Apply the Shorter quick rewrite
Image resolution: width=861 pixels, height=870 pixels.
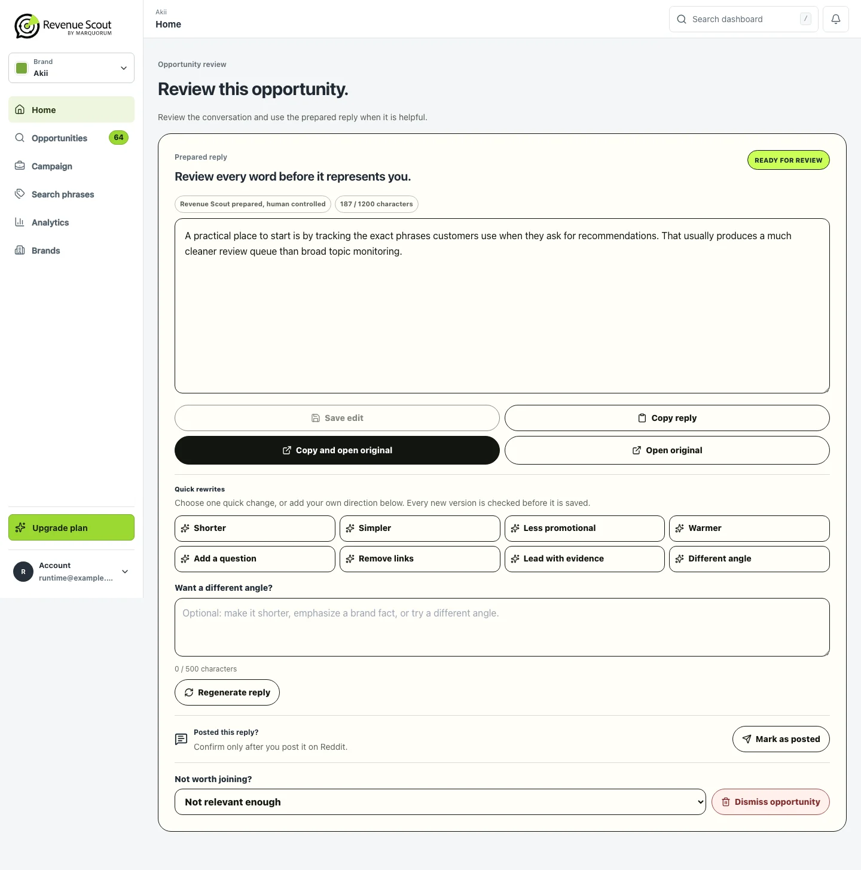click(x=255, y=529)
